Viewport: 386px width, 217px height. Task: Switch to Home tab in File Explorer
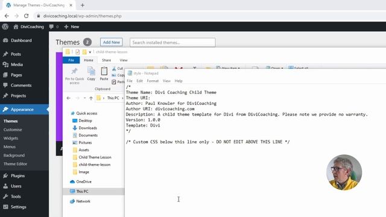(x=89, y=60)
